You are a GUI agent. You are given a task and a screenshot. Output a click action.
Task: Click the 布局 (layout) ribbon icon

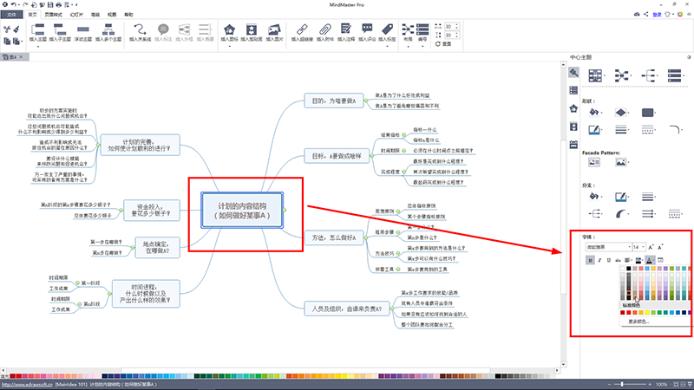(408, 29)
